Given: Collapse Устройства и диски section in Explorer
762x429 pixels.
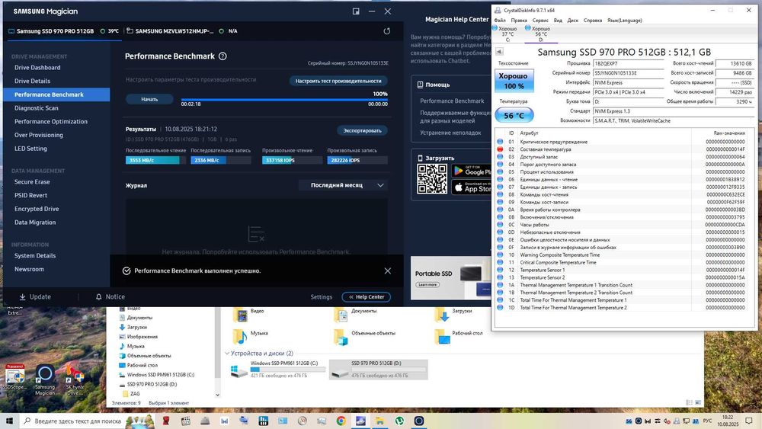Looking at the screenshot, I should pyautogui.click(x=226, y=354).
